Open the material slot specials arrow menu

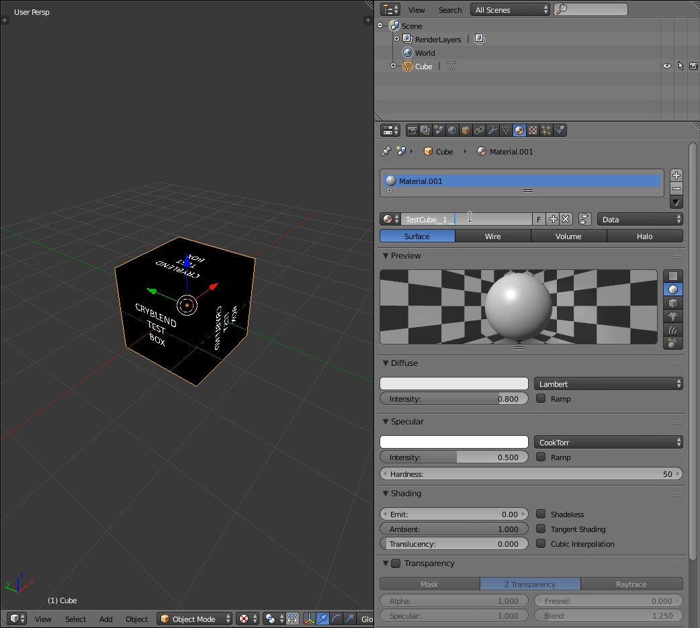point(676,202)
